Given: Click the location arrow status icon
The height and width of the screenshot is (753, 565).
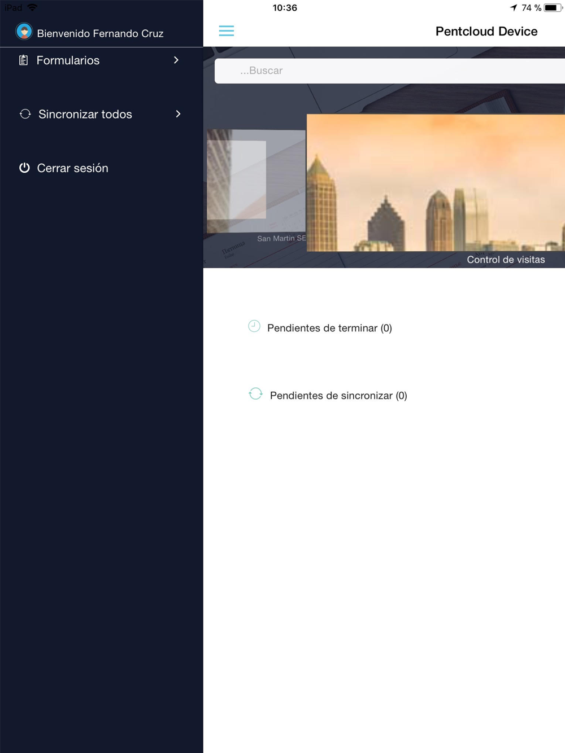Looking at the screenshot, I should (x=513, y=7).
